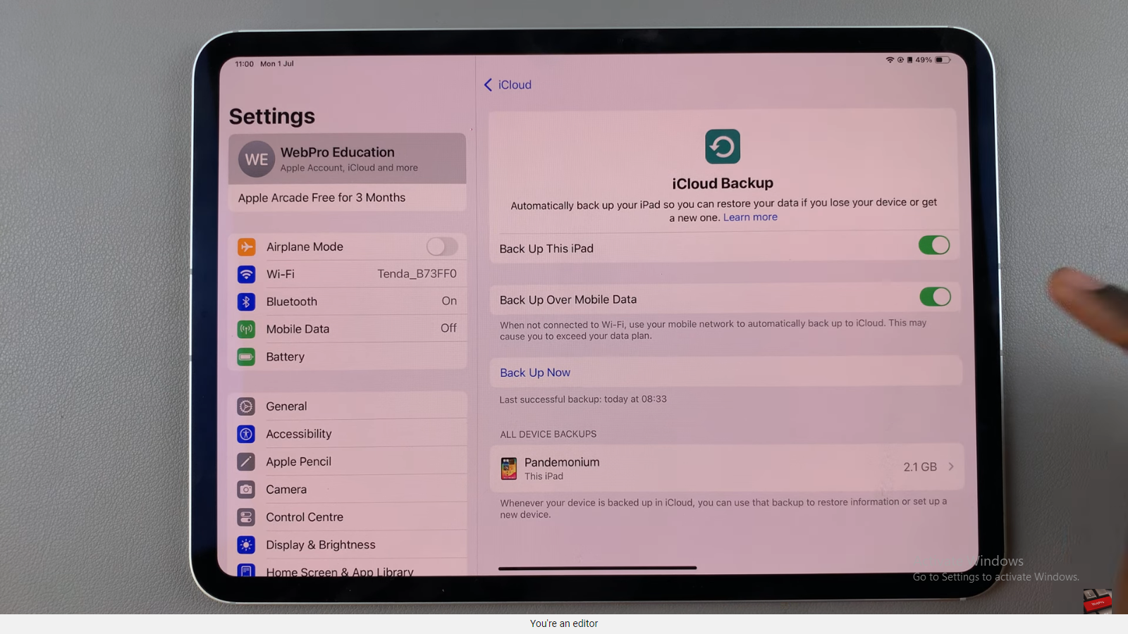Tap the Display & Brightness icon

click(x=246, y=545)
